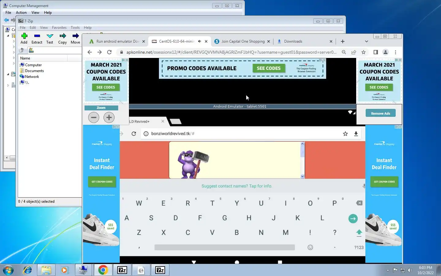Open 7-Zip File menu
This screenshot has width=441, height=276.
[23, 28]
